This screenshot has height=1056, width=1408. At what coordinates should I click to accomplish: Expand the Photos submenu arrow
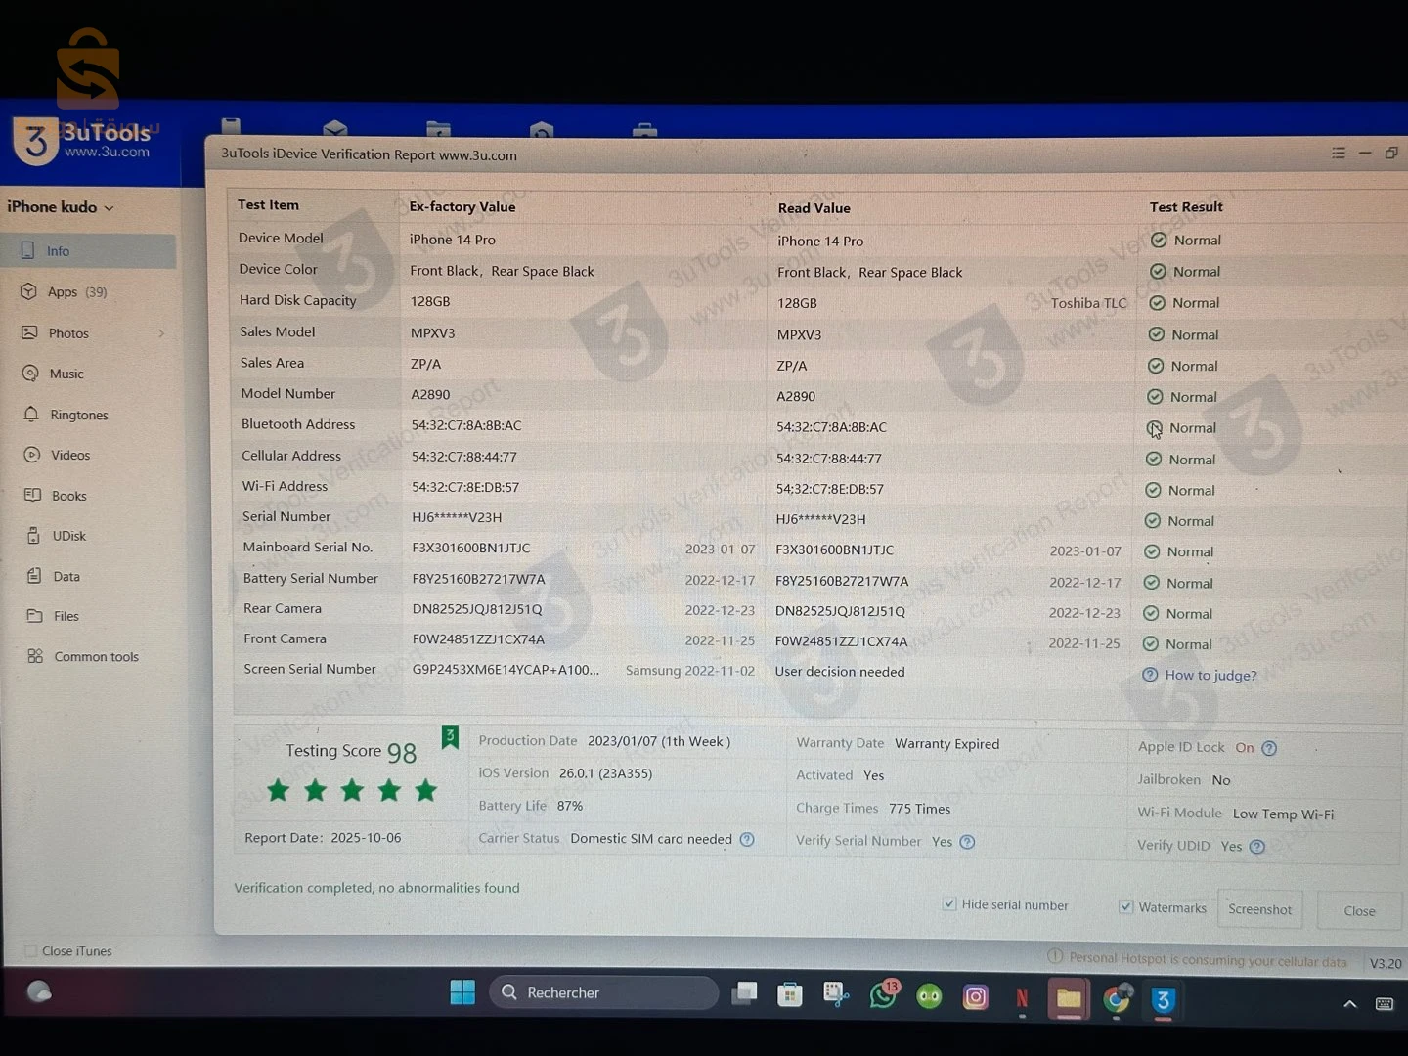click(161, 333)
